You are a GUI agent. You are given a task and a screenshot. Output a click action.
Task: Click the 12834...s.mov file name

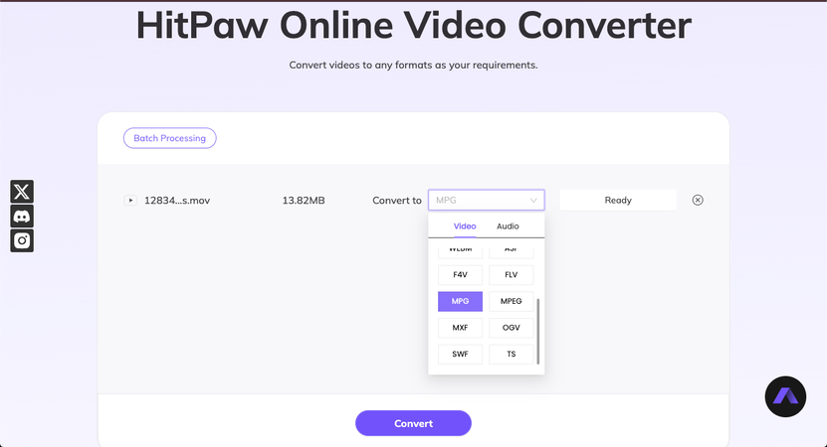point(177,201)
